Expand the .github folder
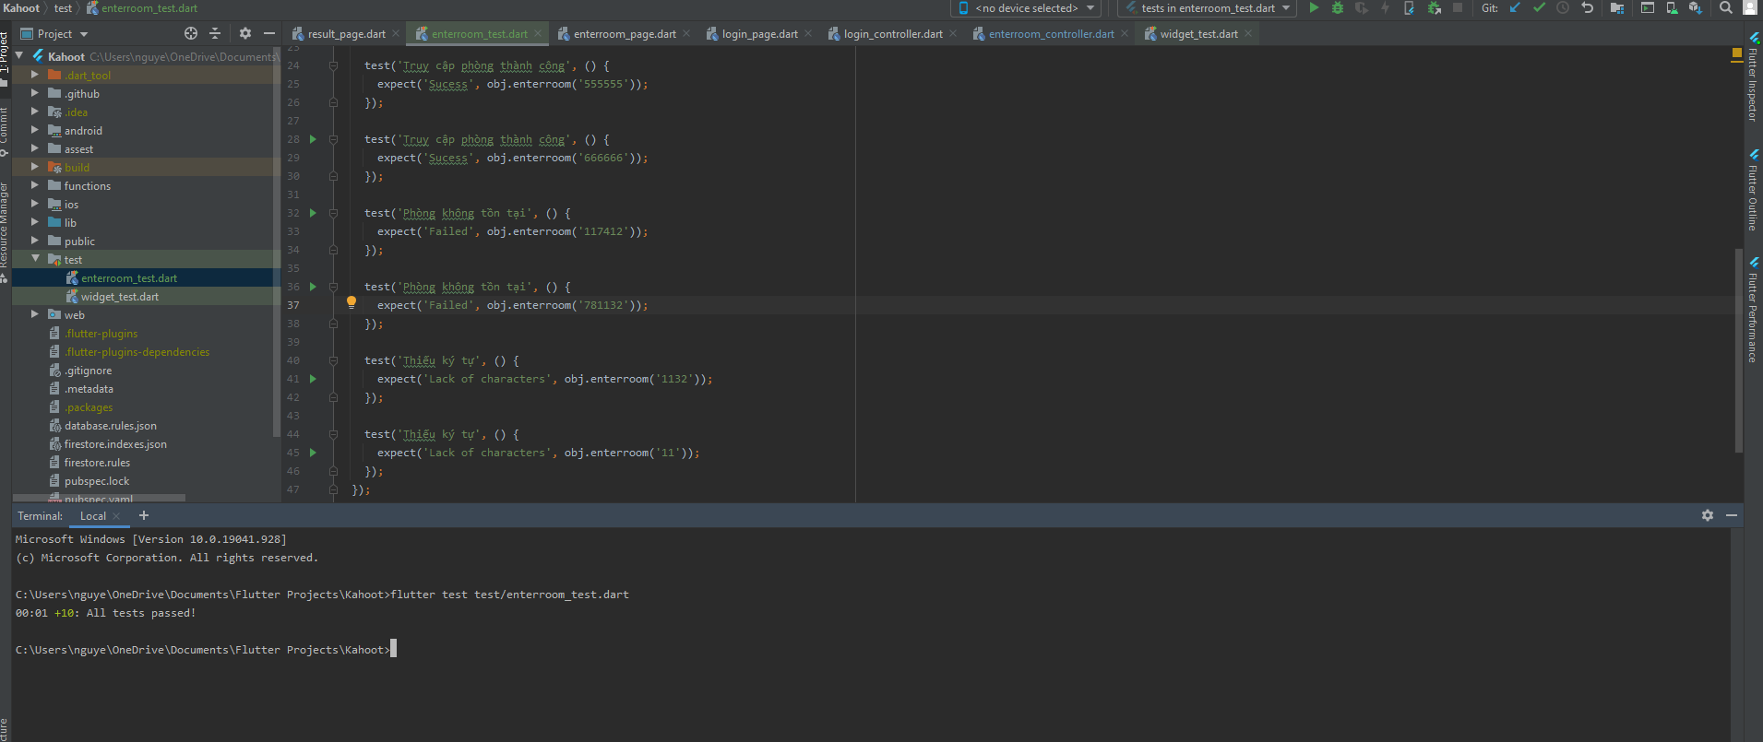The width and height of the screenshot is (1763, 742). pyautogui.click(x=35, y=93)
